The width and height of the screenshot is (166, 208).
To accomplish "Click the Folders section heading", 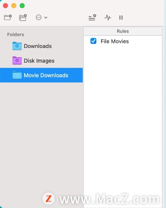I will click(x=16, y=34).
